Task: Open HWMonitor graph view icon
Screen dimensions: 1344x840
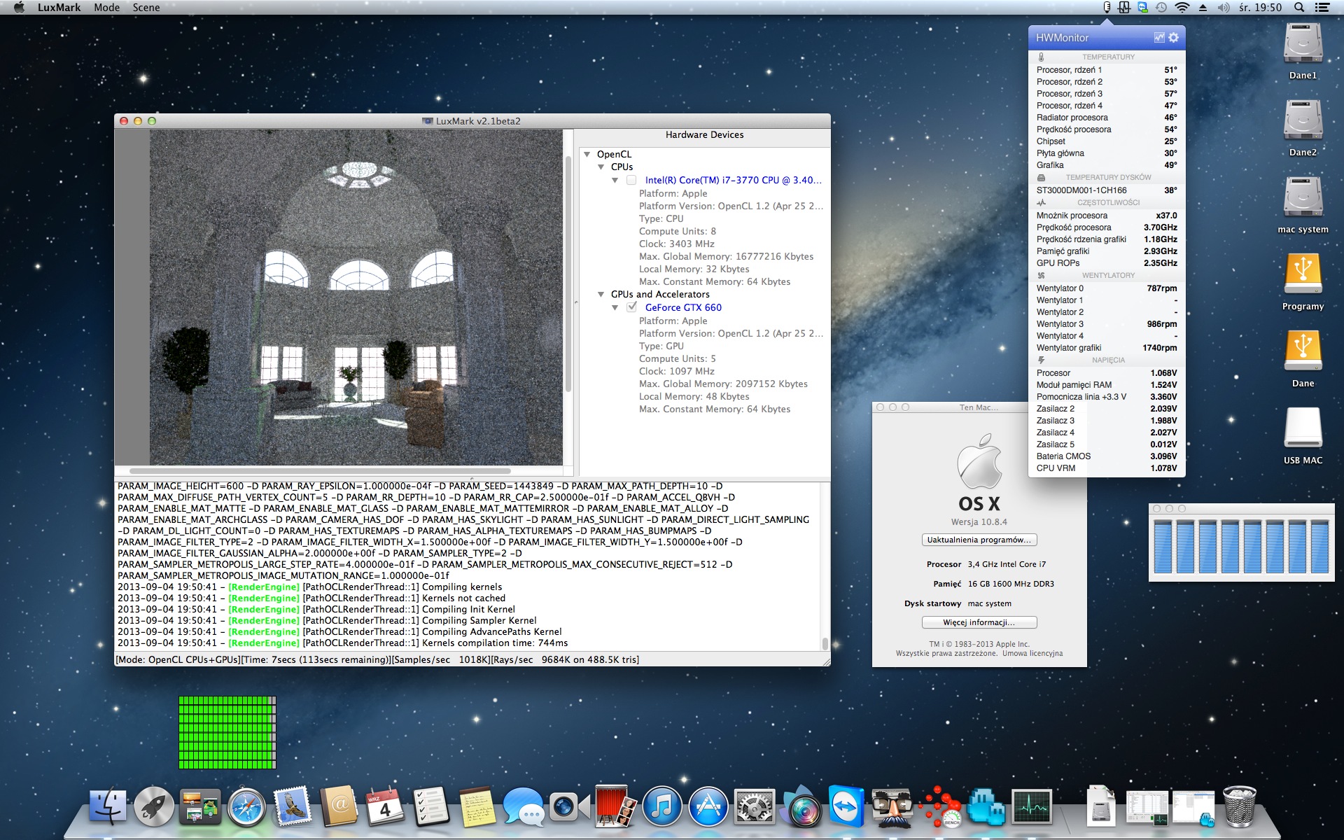Action: [1159, 38]
